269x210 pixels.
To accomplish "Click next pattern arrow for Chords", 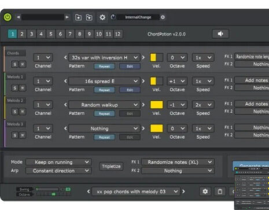I will click(143, 57).
